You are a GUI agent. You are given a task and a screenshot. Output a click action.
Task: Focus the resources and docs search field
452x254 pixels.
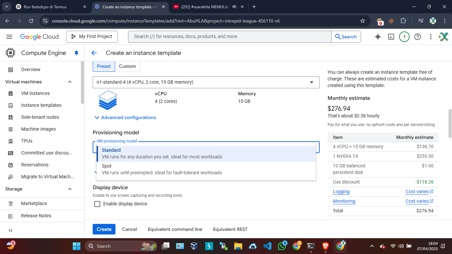[x=230, y=37]
